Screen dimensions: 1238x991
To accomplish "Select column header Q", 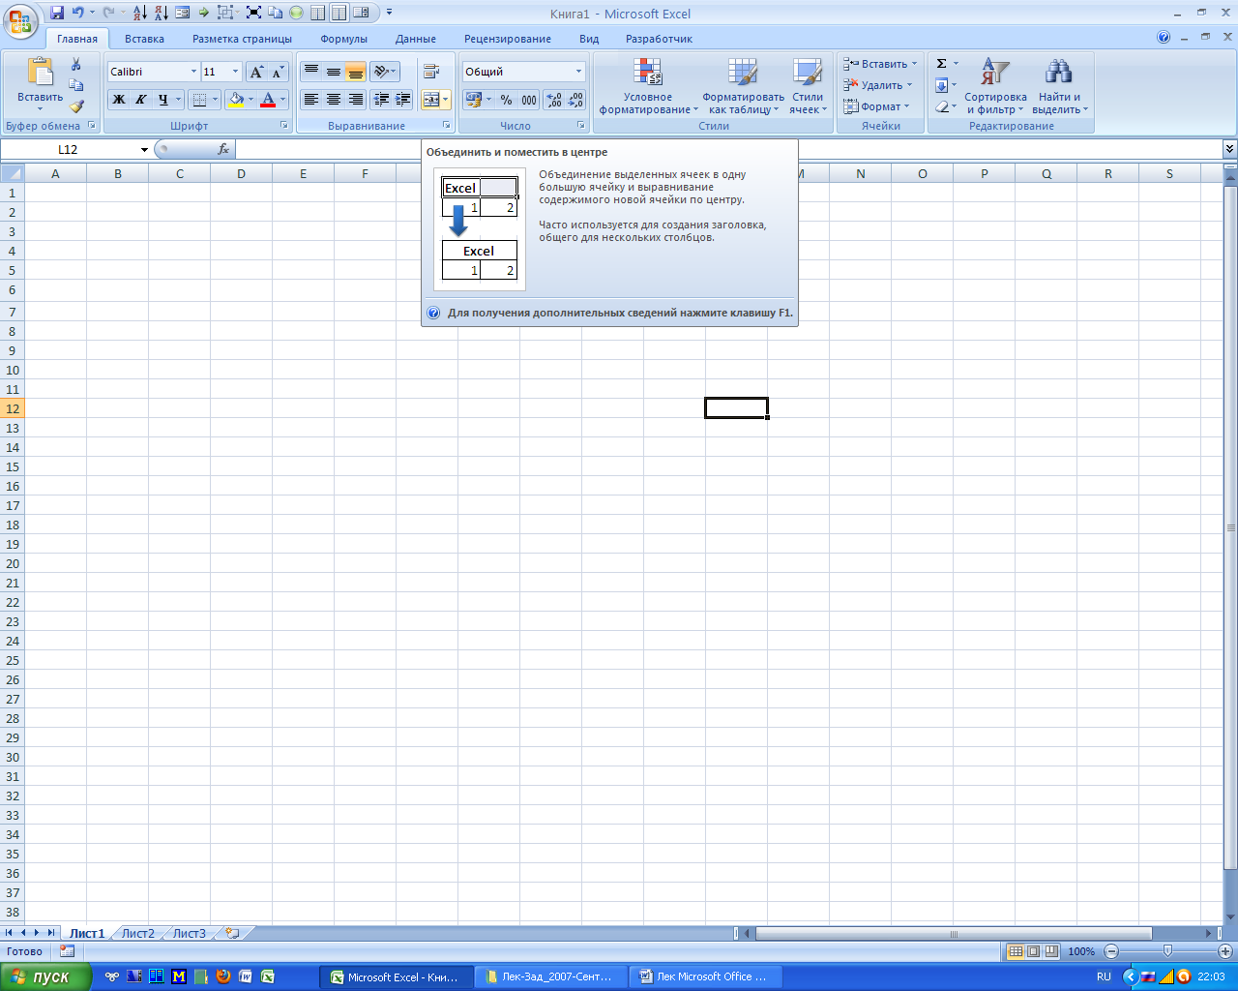I will [1046, 174].
